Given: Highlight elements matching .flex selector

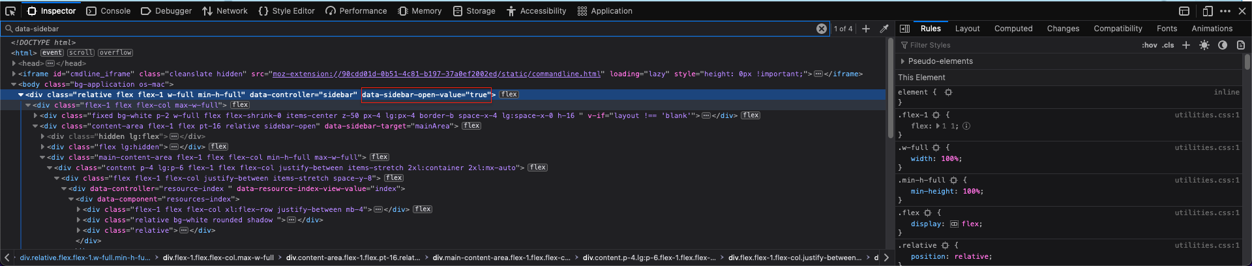Looking at the screenshot, I should coord(927,213).
